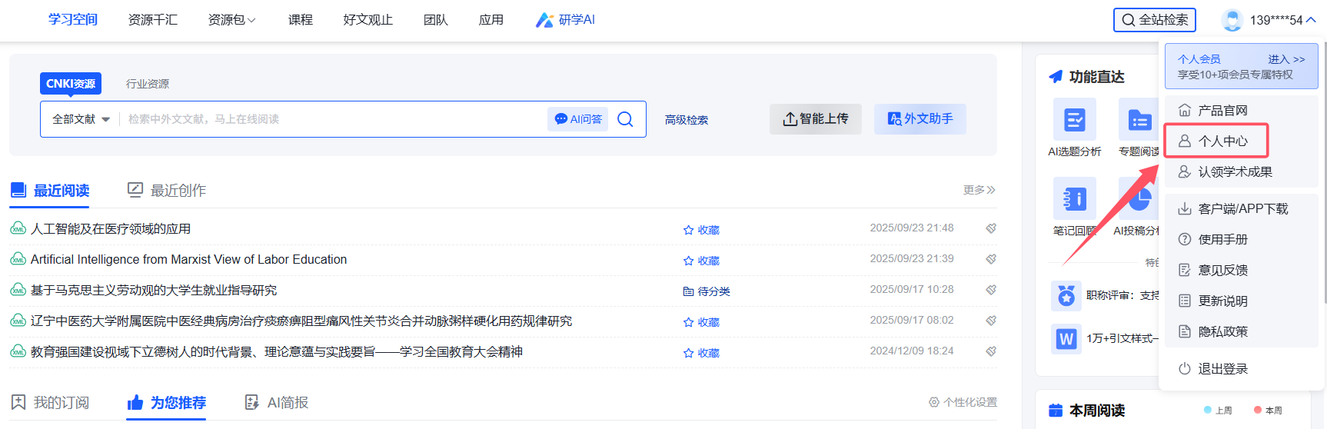The width and height of the screenshot is (1327, 429).
Task: Click the tag icon for 人工智能及在医疗领域的应用
Action: coord(991,228)
